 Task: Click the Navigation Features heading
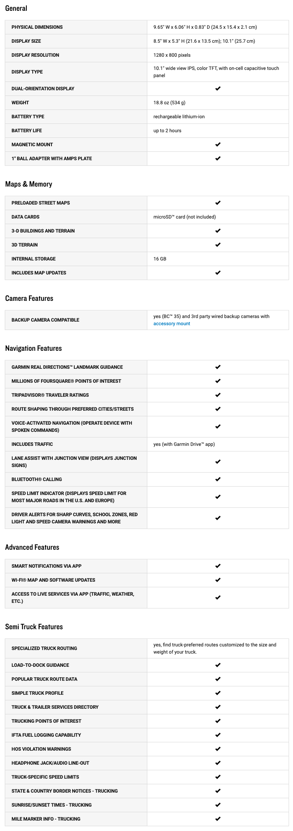pos(34,348)
